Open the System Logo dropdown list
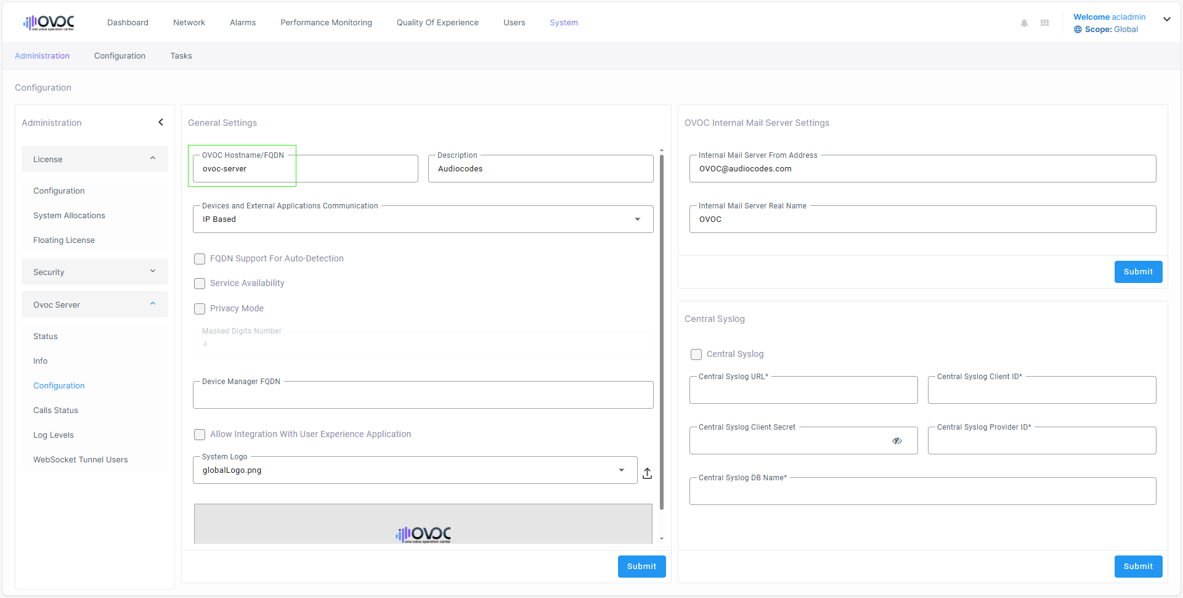 click(621, 470)
